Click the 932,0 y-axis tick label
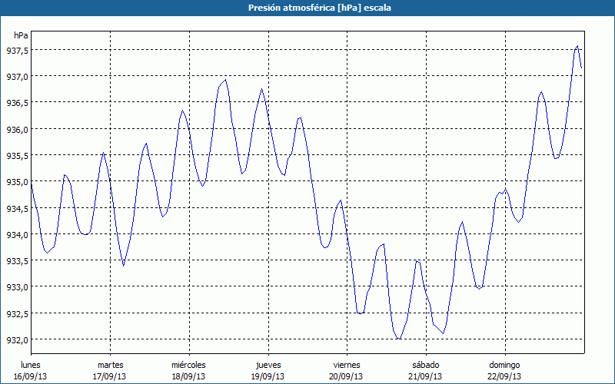The height and width of the screenshot is (384, 615). coord(15,339)
